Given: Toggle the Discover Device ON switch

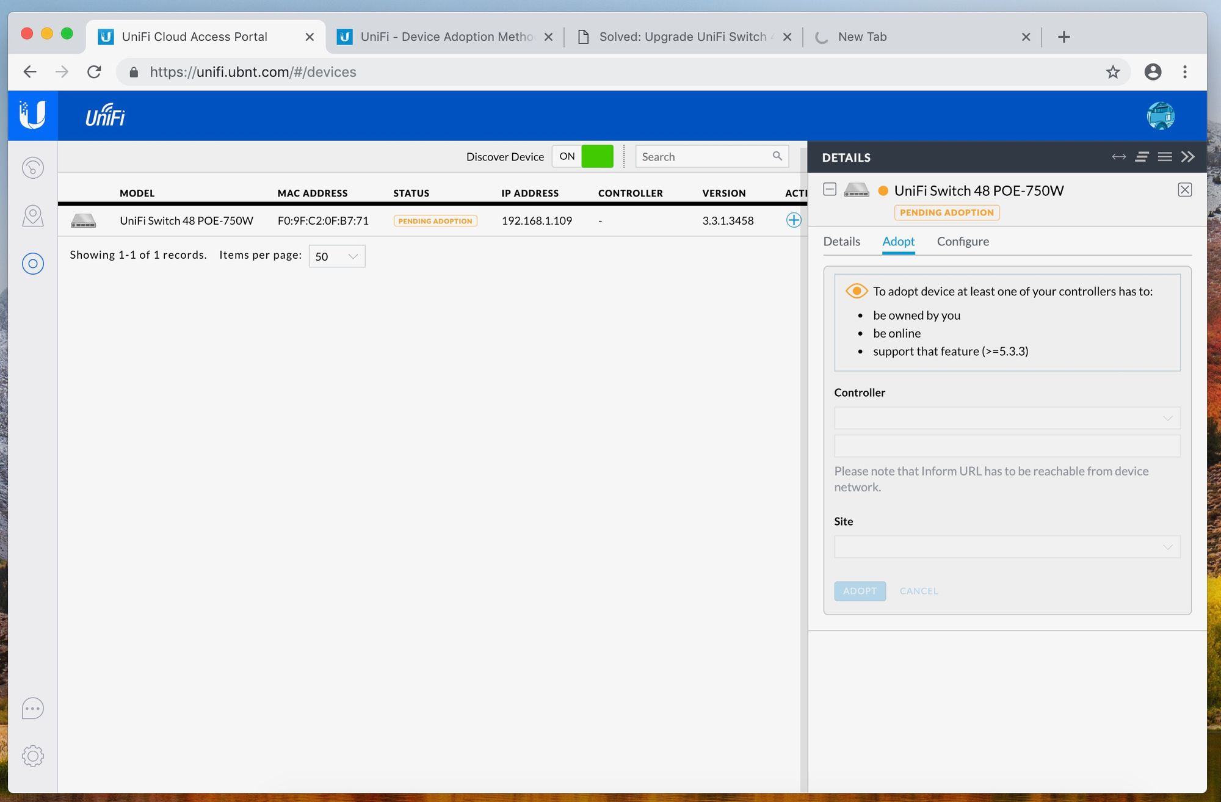Looking at the screenshot, I should coord(583,156).
